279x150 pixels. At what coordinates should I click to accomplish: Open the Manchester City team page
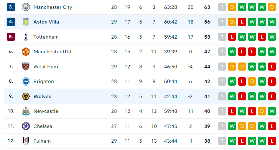coord(53,7)
